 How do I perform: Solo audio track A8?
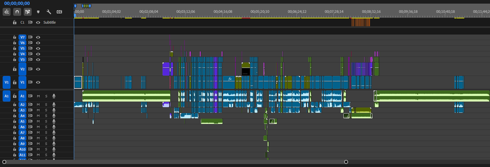[46, 138]
